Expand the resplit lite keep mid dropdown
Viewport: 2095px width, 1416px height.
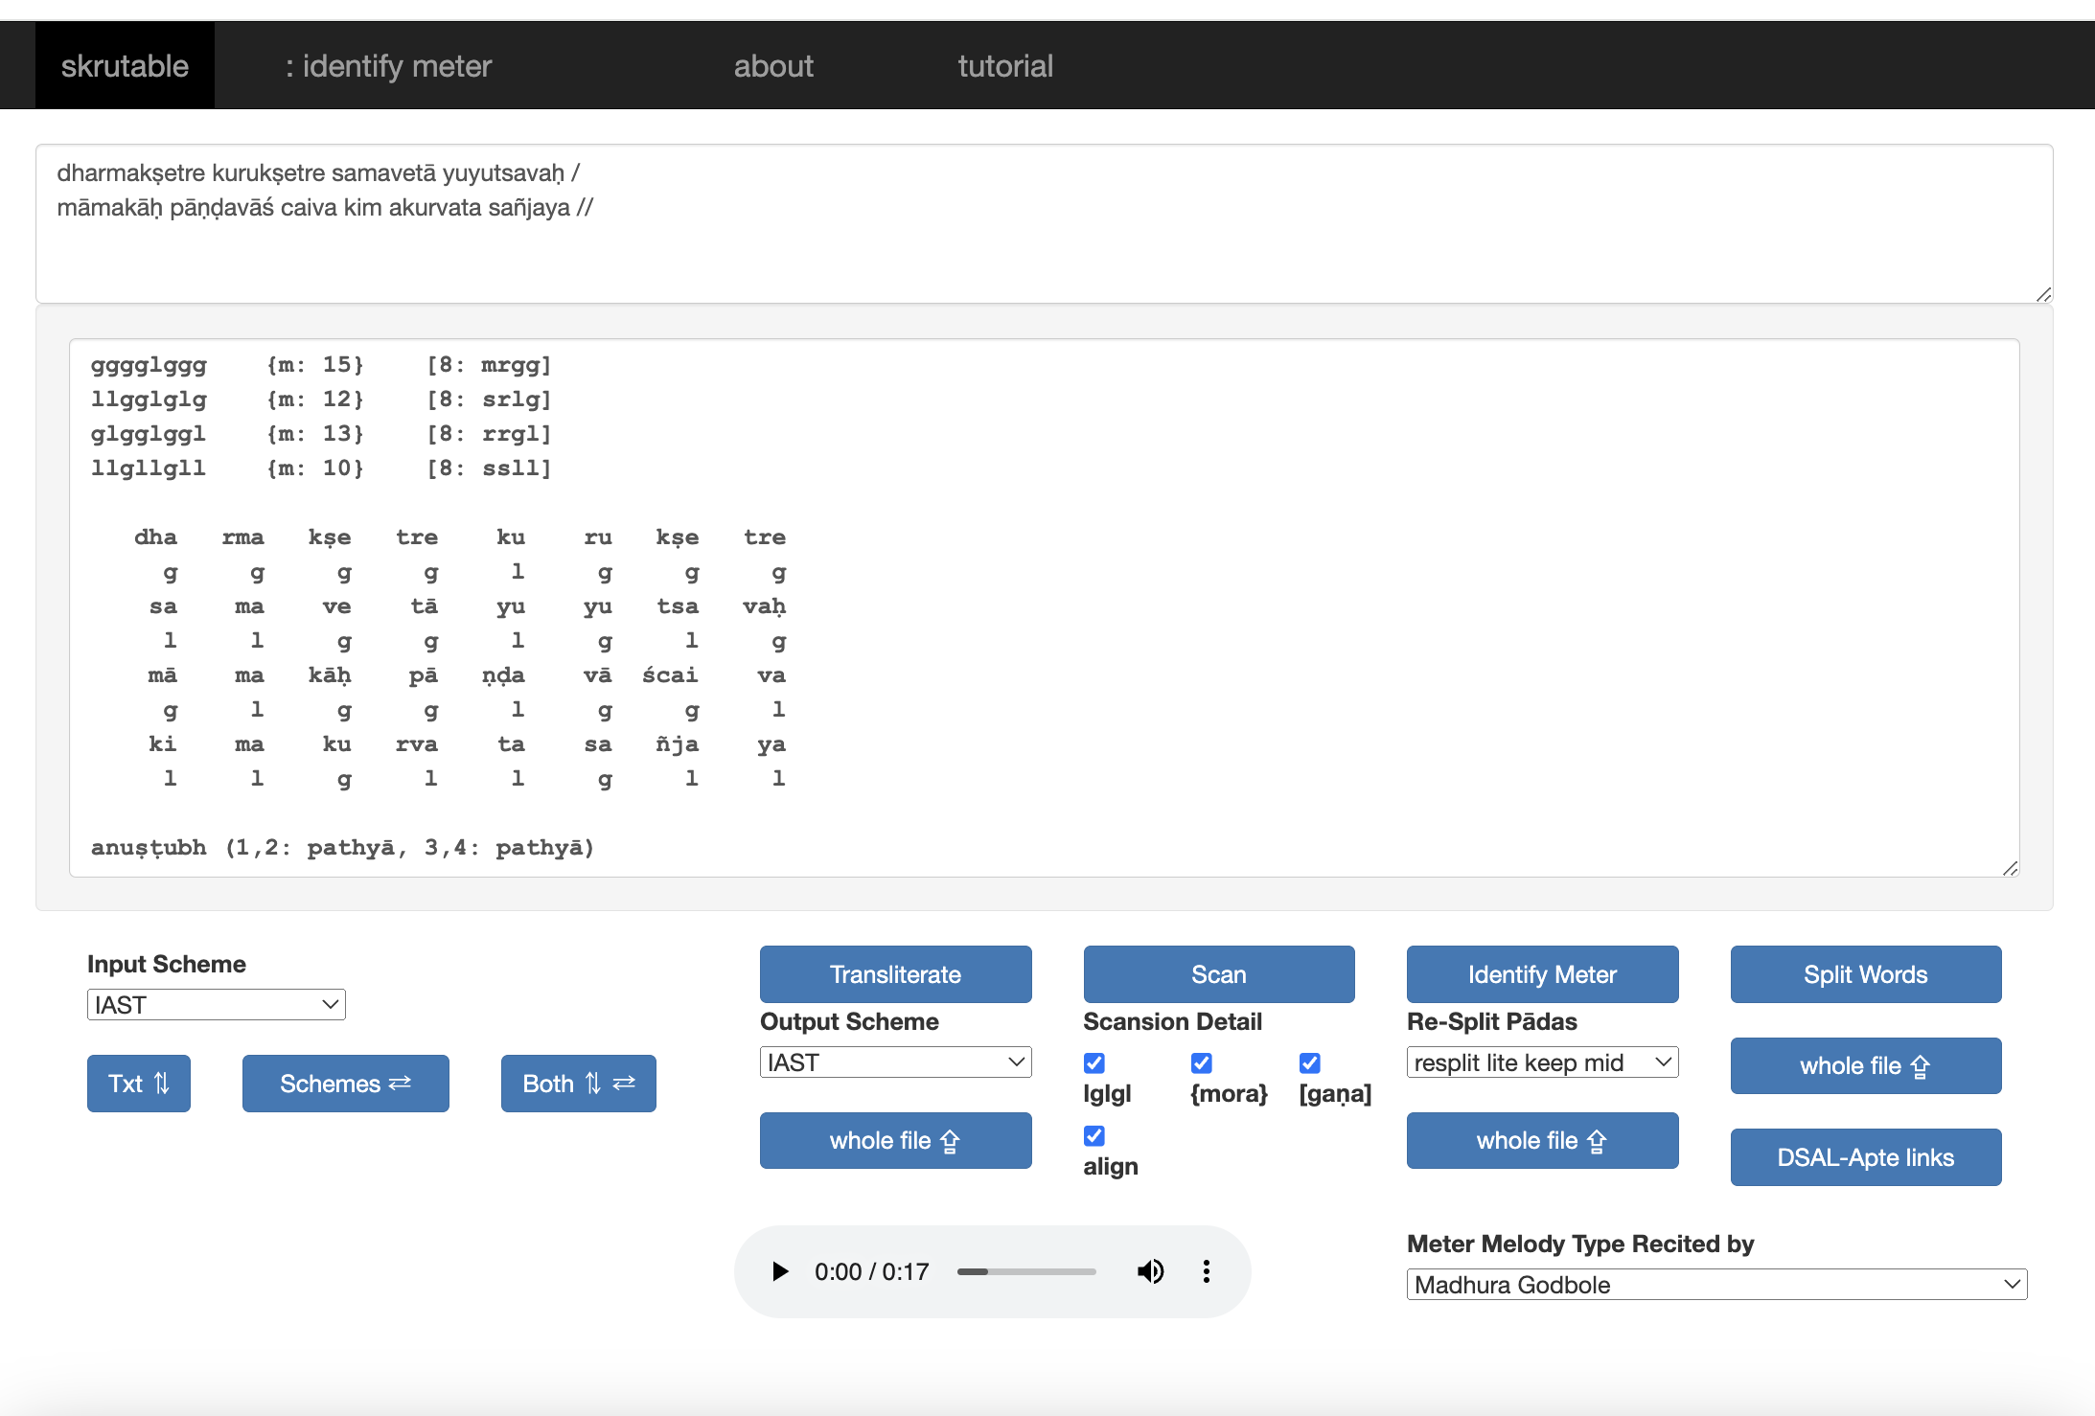click(x=1541, y=1062)
